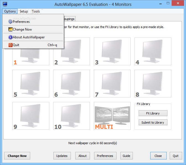This screenshot has width=186, height=165.
Task: Open the MULTI dual-monitor thumbnail
Action: (112, 116)
